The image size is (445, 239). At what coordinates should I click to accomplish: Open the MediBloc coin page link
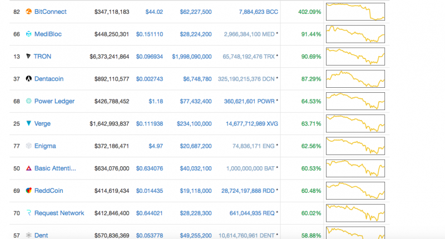coord(48,34)
